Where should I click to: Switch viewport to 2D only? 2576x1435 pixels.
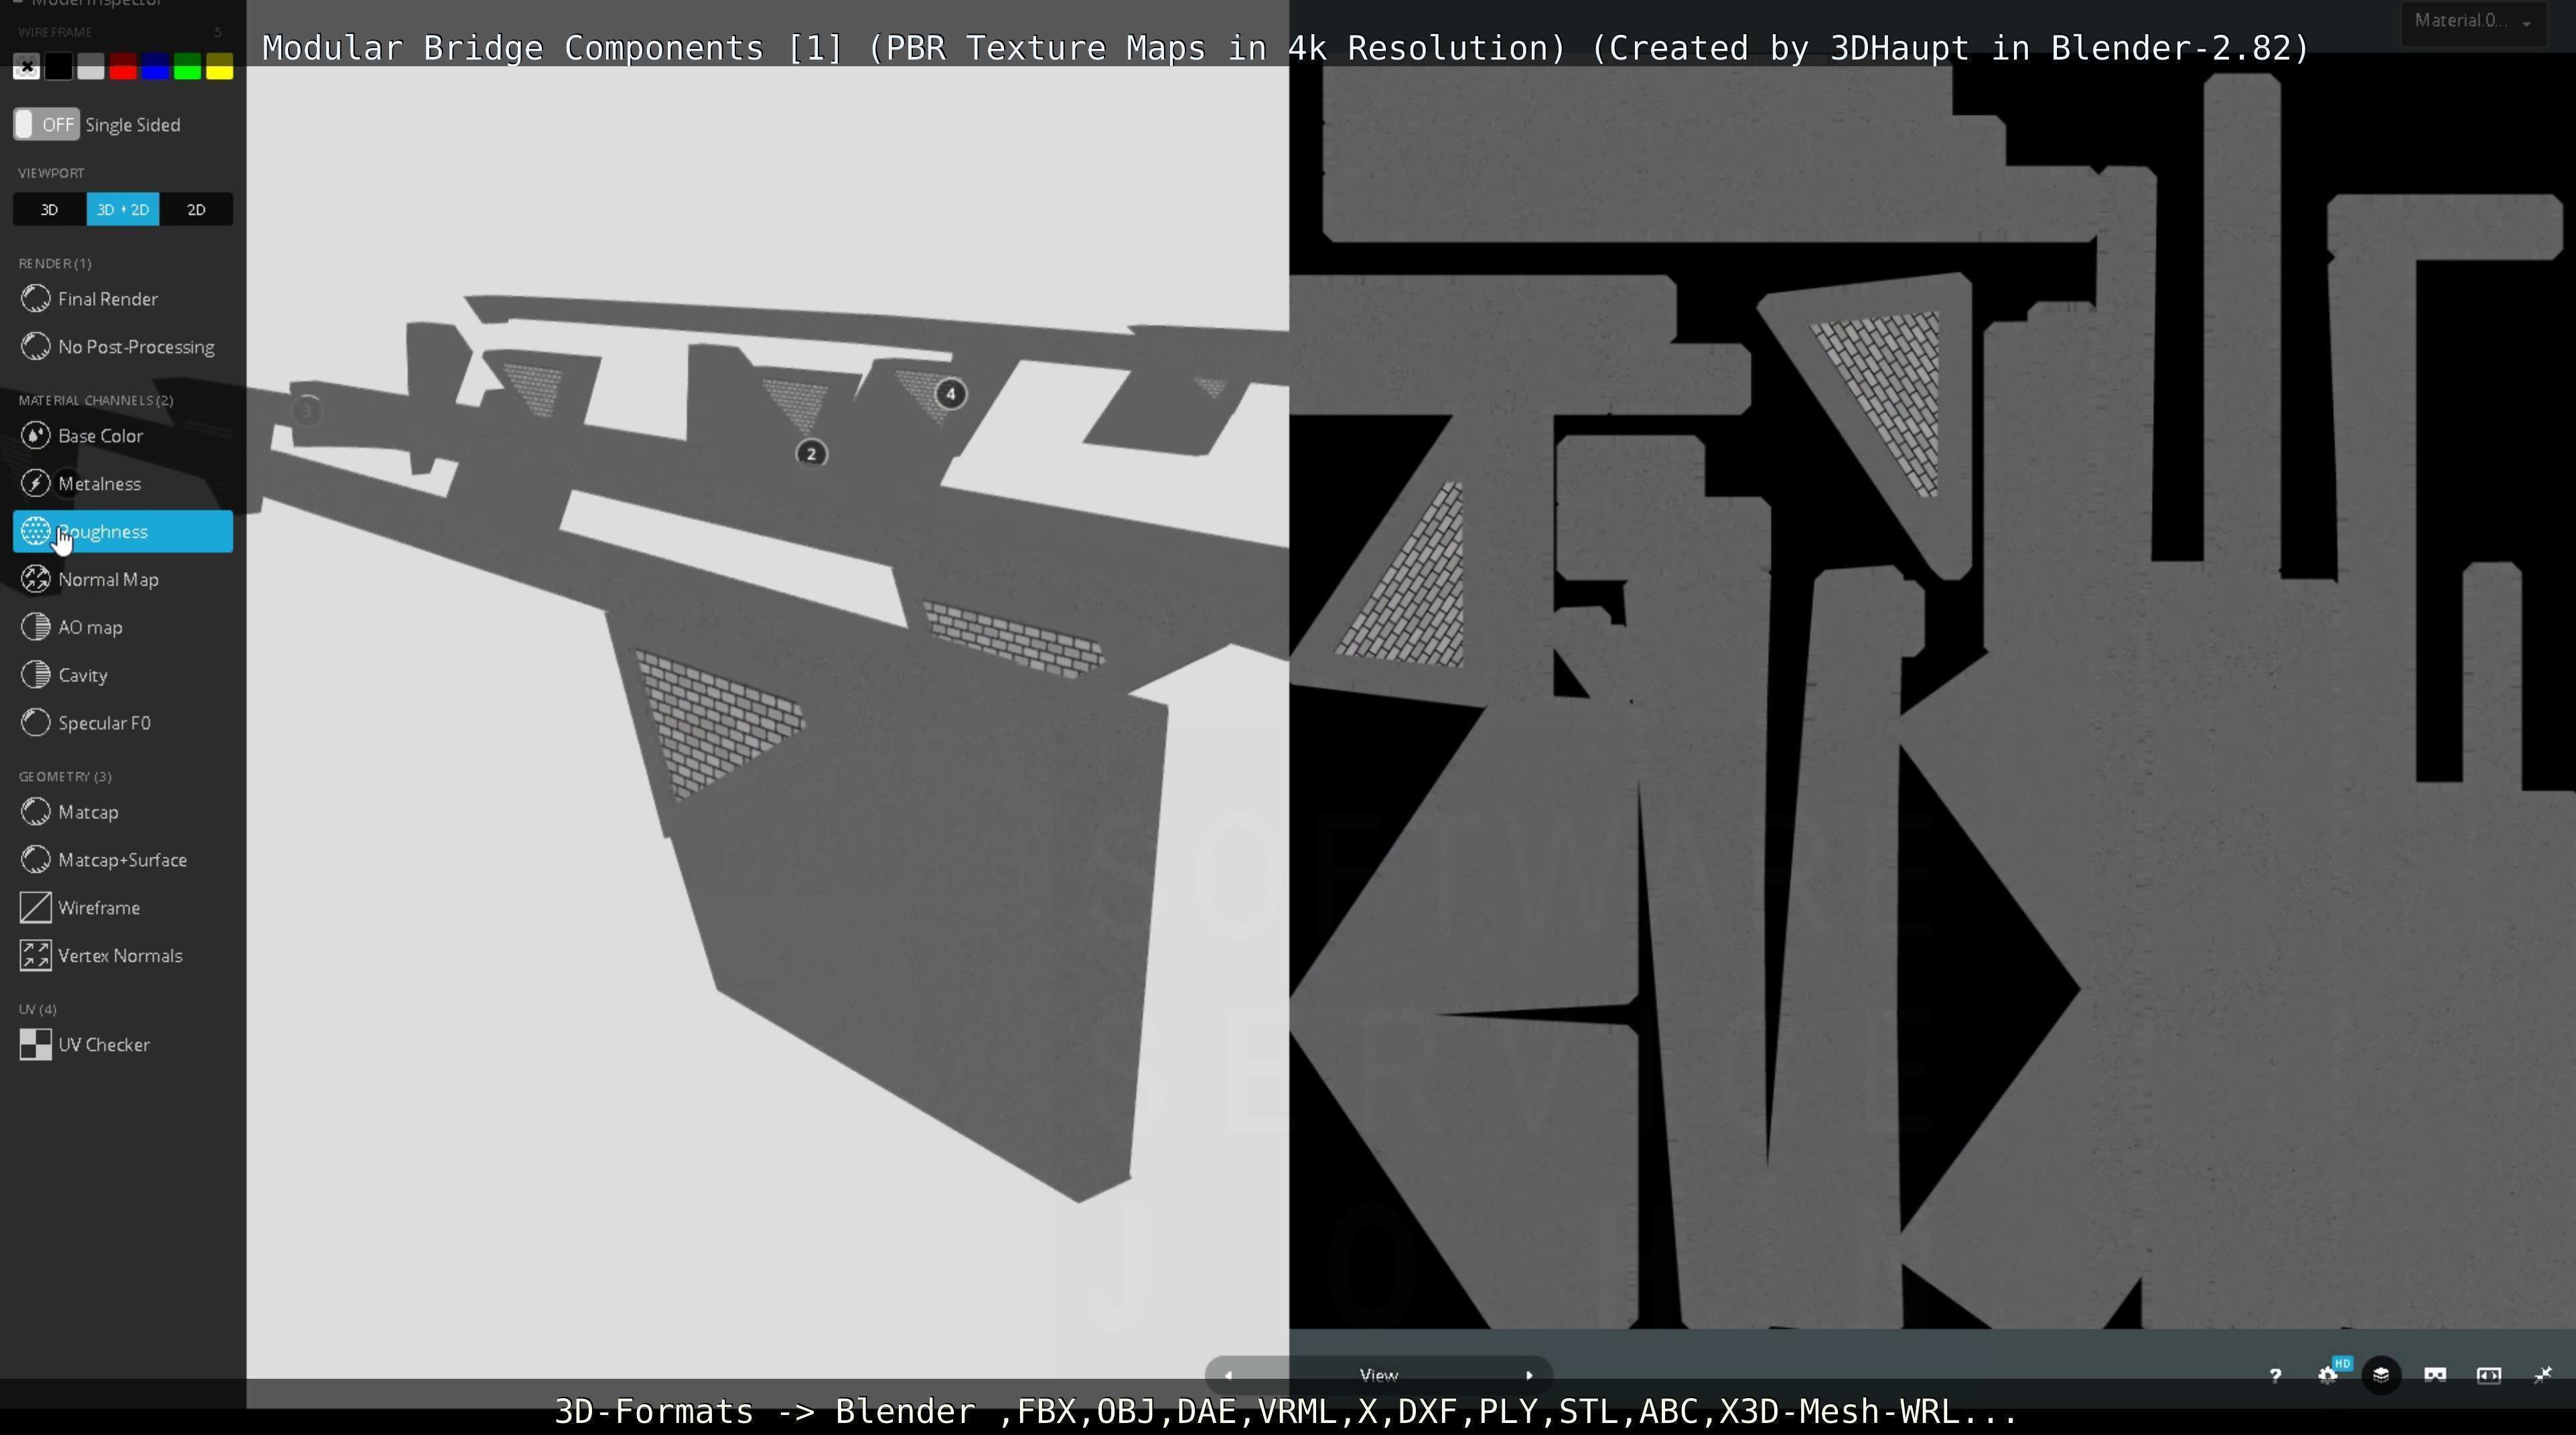pyautogui.click(x=196, y=210)
